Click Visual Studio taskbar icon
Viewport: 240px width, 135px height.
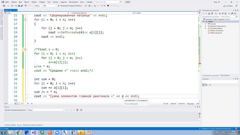34,132
